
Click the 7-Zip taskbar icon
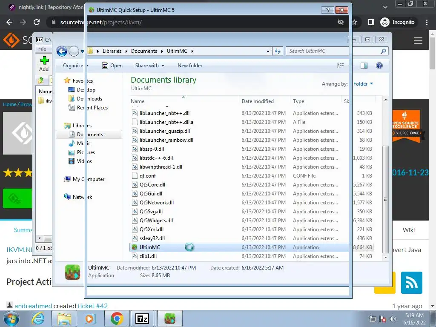pyautogui.click(x=142, y=318)
